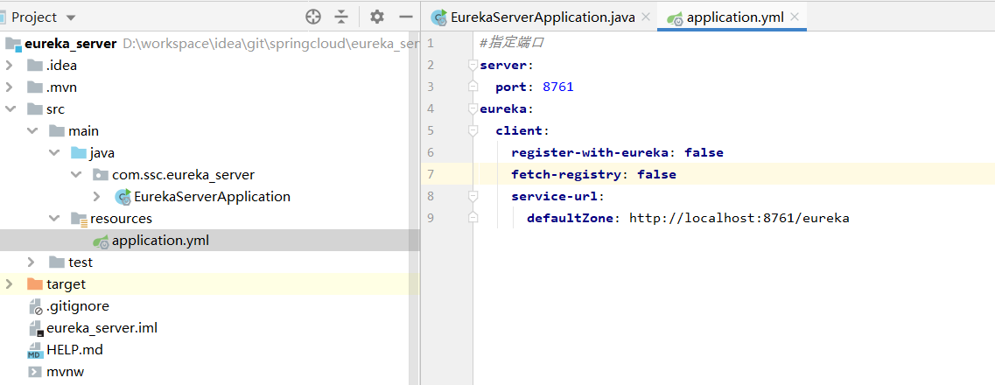The height and width of the screenshot is (385, 995).
Task: Click line number 1 in the gutter
Action: click(431, 43)
